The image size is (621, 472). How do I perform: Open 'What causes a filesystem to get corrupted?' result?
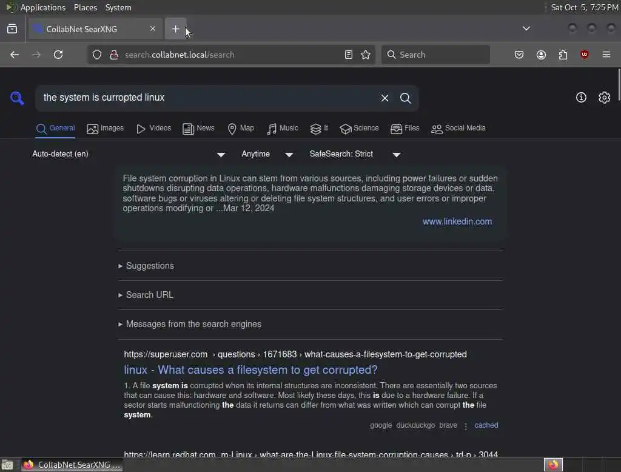(250, 370)
